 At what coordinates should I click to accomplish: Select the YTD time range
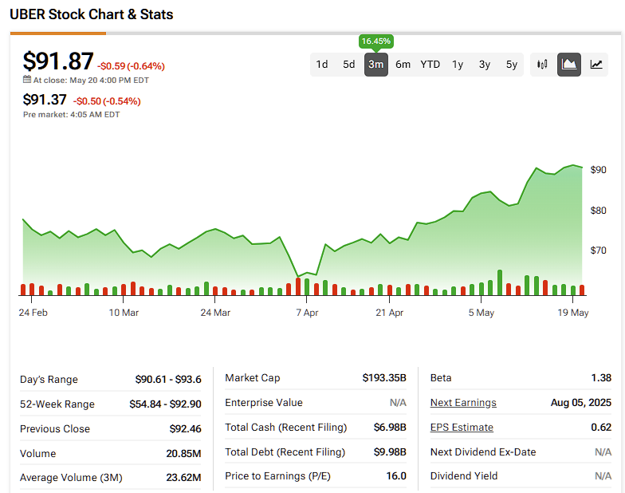(x=430, y=64)
